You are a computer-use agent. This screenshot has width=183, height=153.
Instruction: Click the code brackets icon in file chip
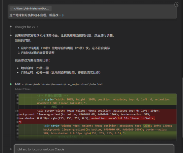coord(12,9)
